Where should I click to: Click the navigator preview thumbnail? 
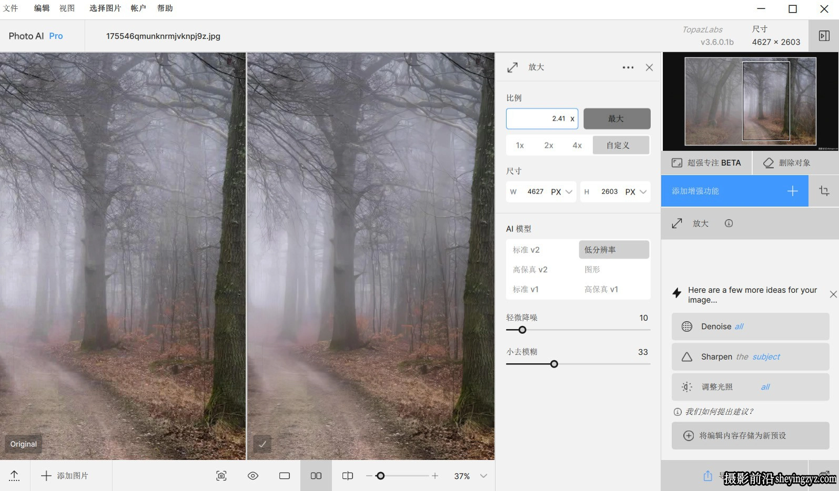tap(750, 101)
